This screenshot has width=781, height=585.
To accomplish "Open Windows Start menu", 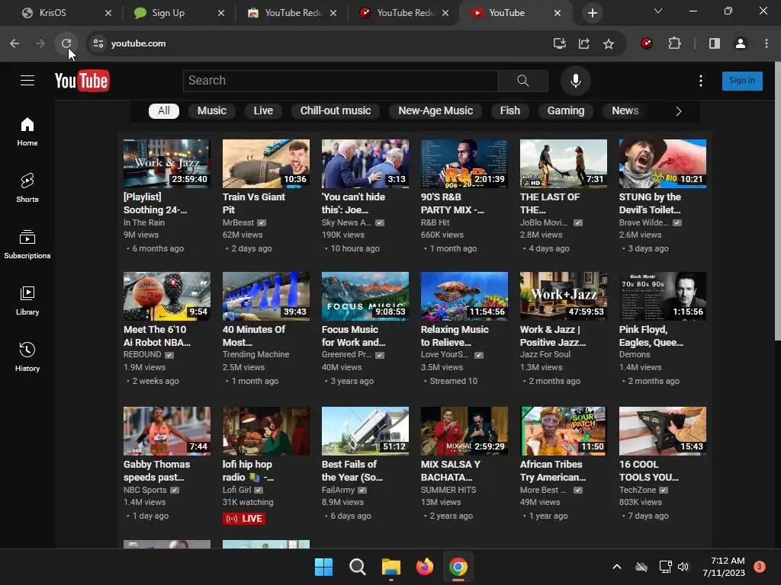I will tap(323, 567).
